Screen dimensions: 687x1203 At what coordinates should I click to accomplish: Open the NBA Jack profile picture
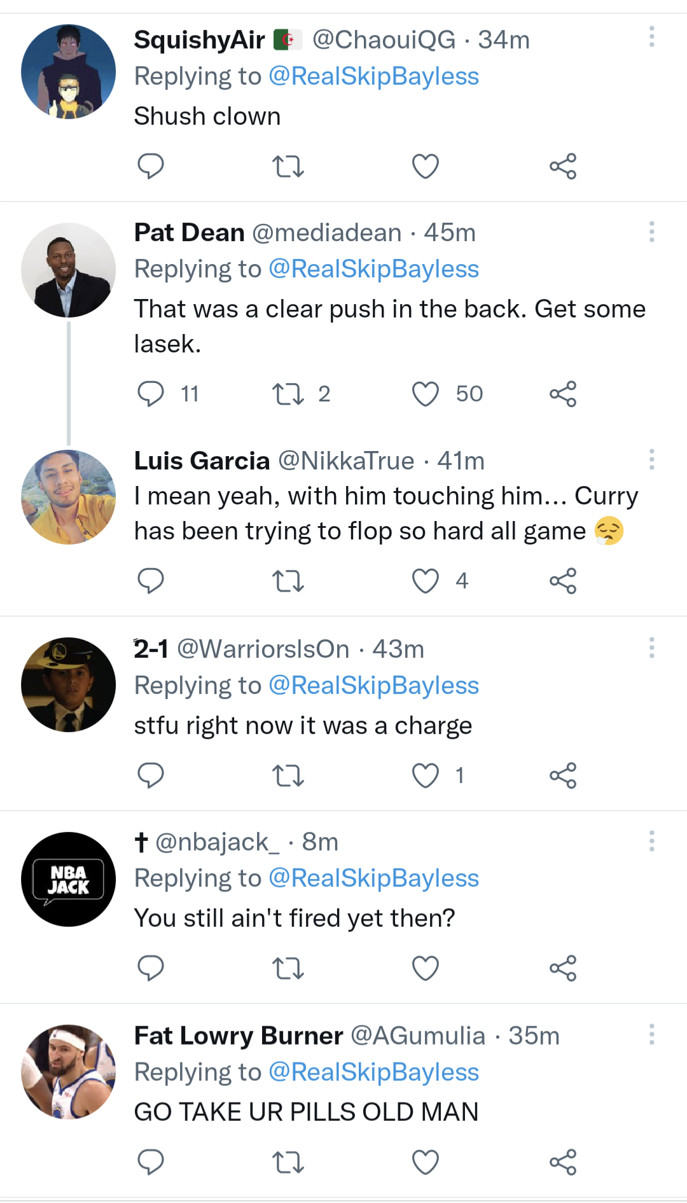point(69,879)
